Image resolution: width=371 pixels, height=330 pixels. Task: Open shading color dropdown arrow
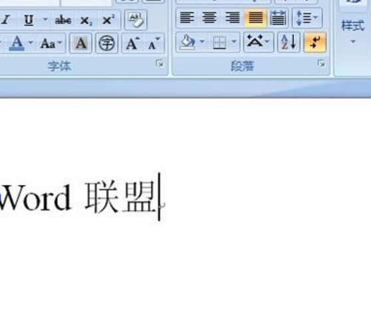[202, 42]
